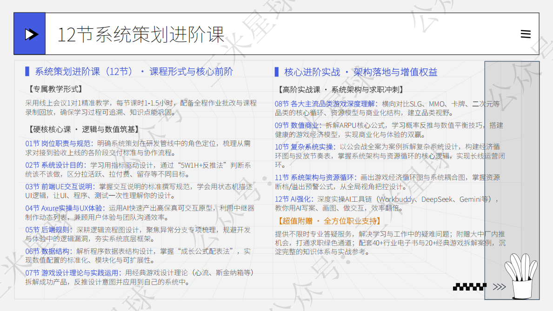Screen dimensions: 553x311
Task: Open 12节 AI强化 lesson
Action: pyautogui.click(x=294, y=199)
